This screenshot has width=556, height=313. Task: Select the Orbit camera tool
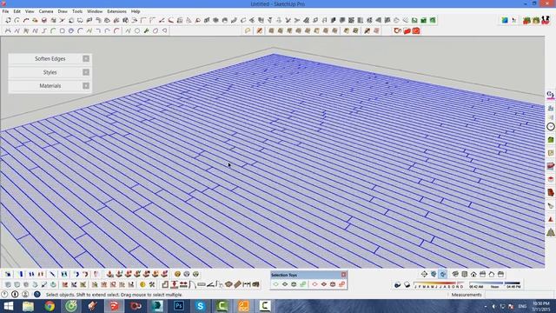(425, 274)
